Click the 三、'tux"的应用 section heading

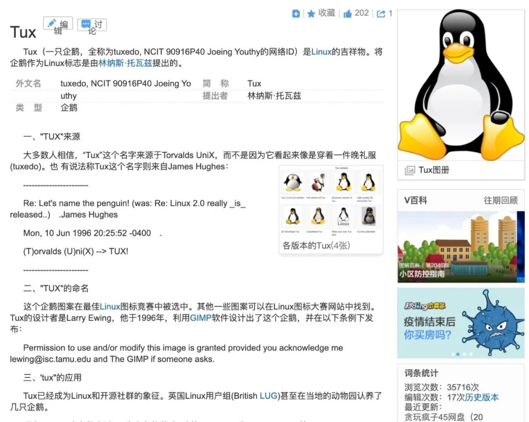52,377
